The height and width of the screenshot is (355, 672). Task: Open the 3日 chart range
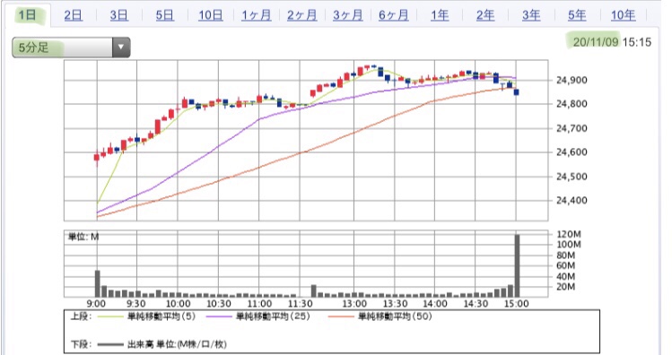coord(118,15)
